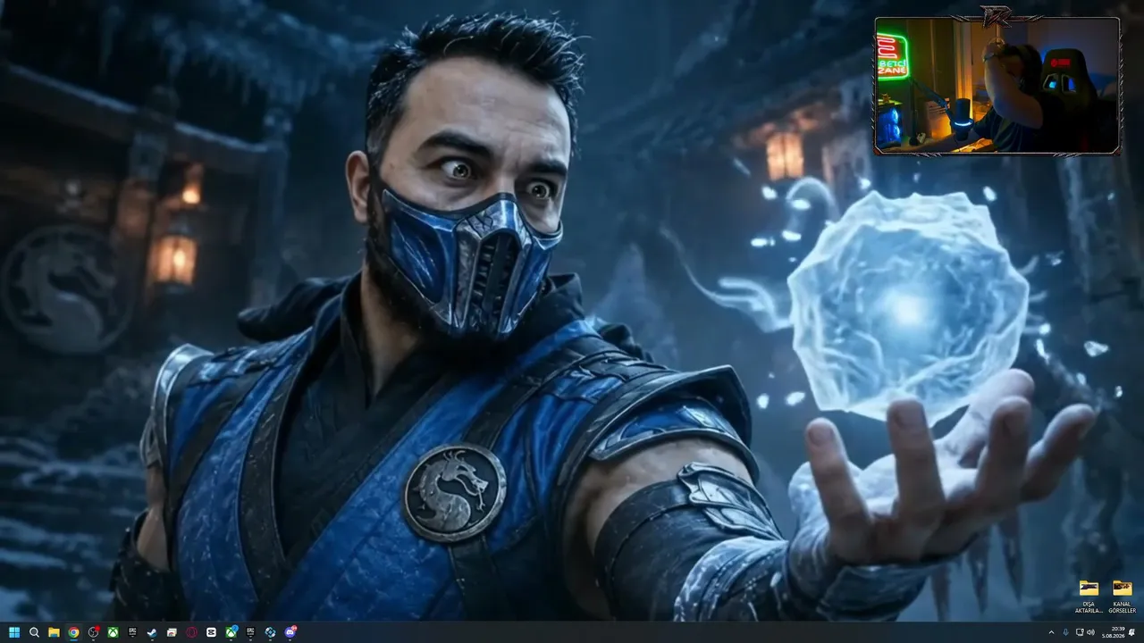Launch File Explorer from the taskbar
1144x643 pixels.
tap(54, 632)
